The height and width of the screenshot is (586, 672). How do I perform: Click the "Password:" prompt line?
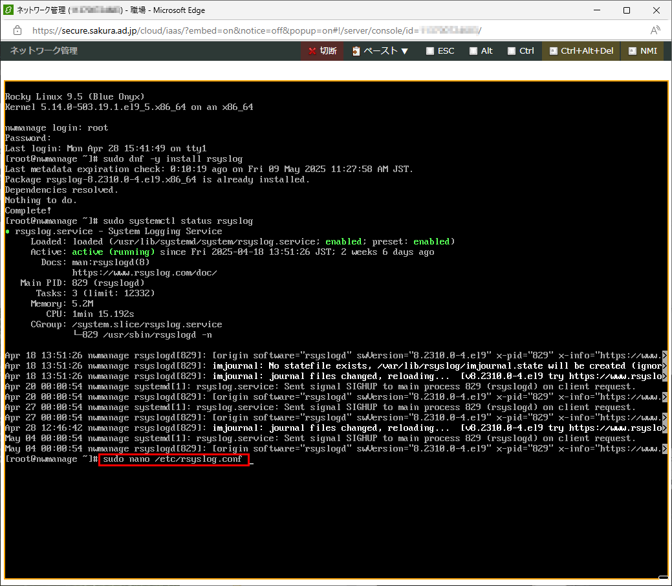pos(28,138)
